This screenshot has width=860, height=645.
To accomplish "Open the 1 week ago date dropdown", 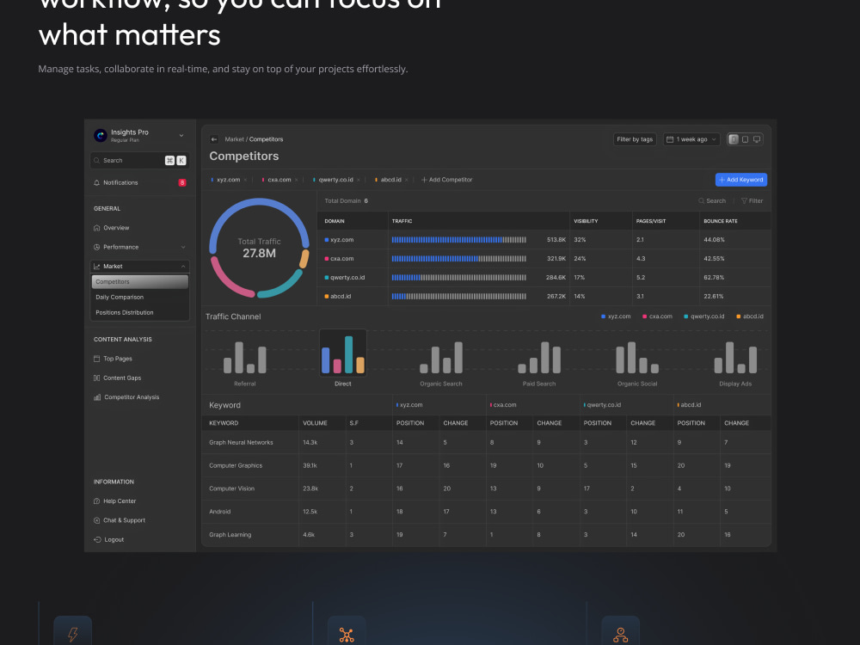I will pyautogui.click(x=691, y=139).
